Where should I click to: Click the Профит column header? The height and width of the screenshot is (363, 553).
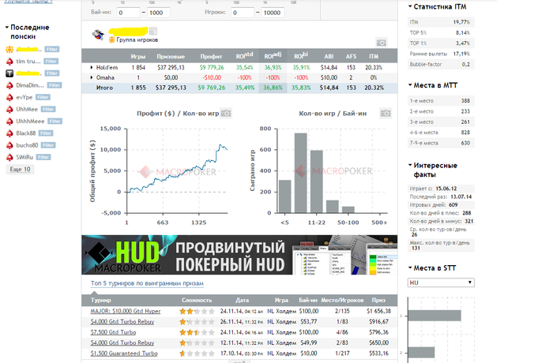[x=211, y=56]
